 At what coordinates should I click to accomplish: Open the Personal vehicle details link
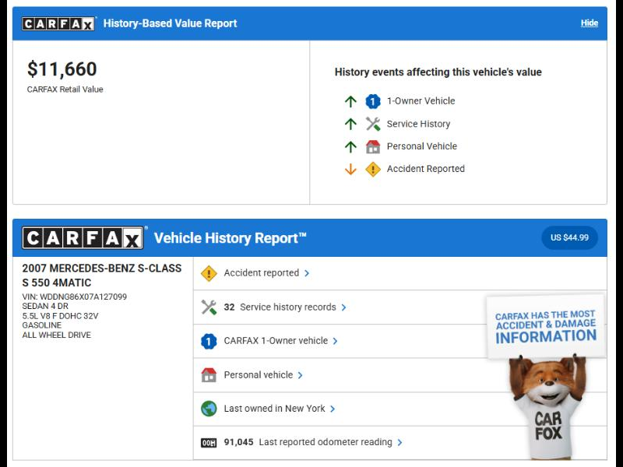tap(258, 375)
